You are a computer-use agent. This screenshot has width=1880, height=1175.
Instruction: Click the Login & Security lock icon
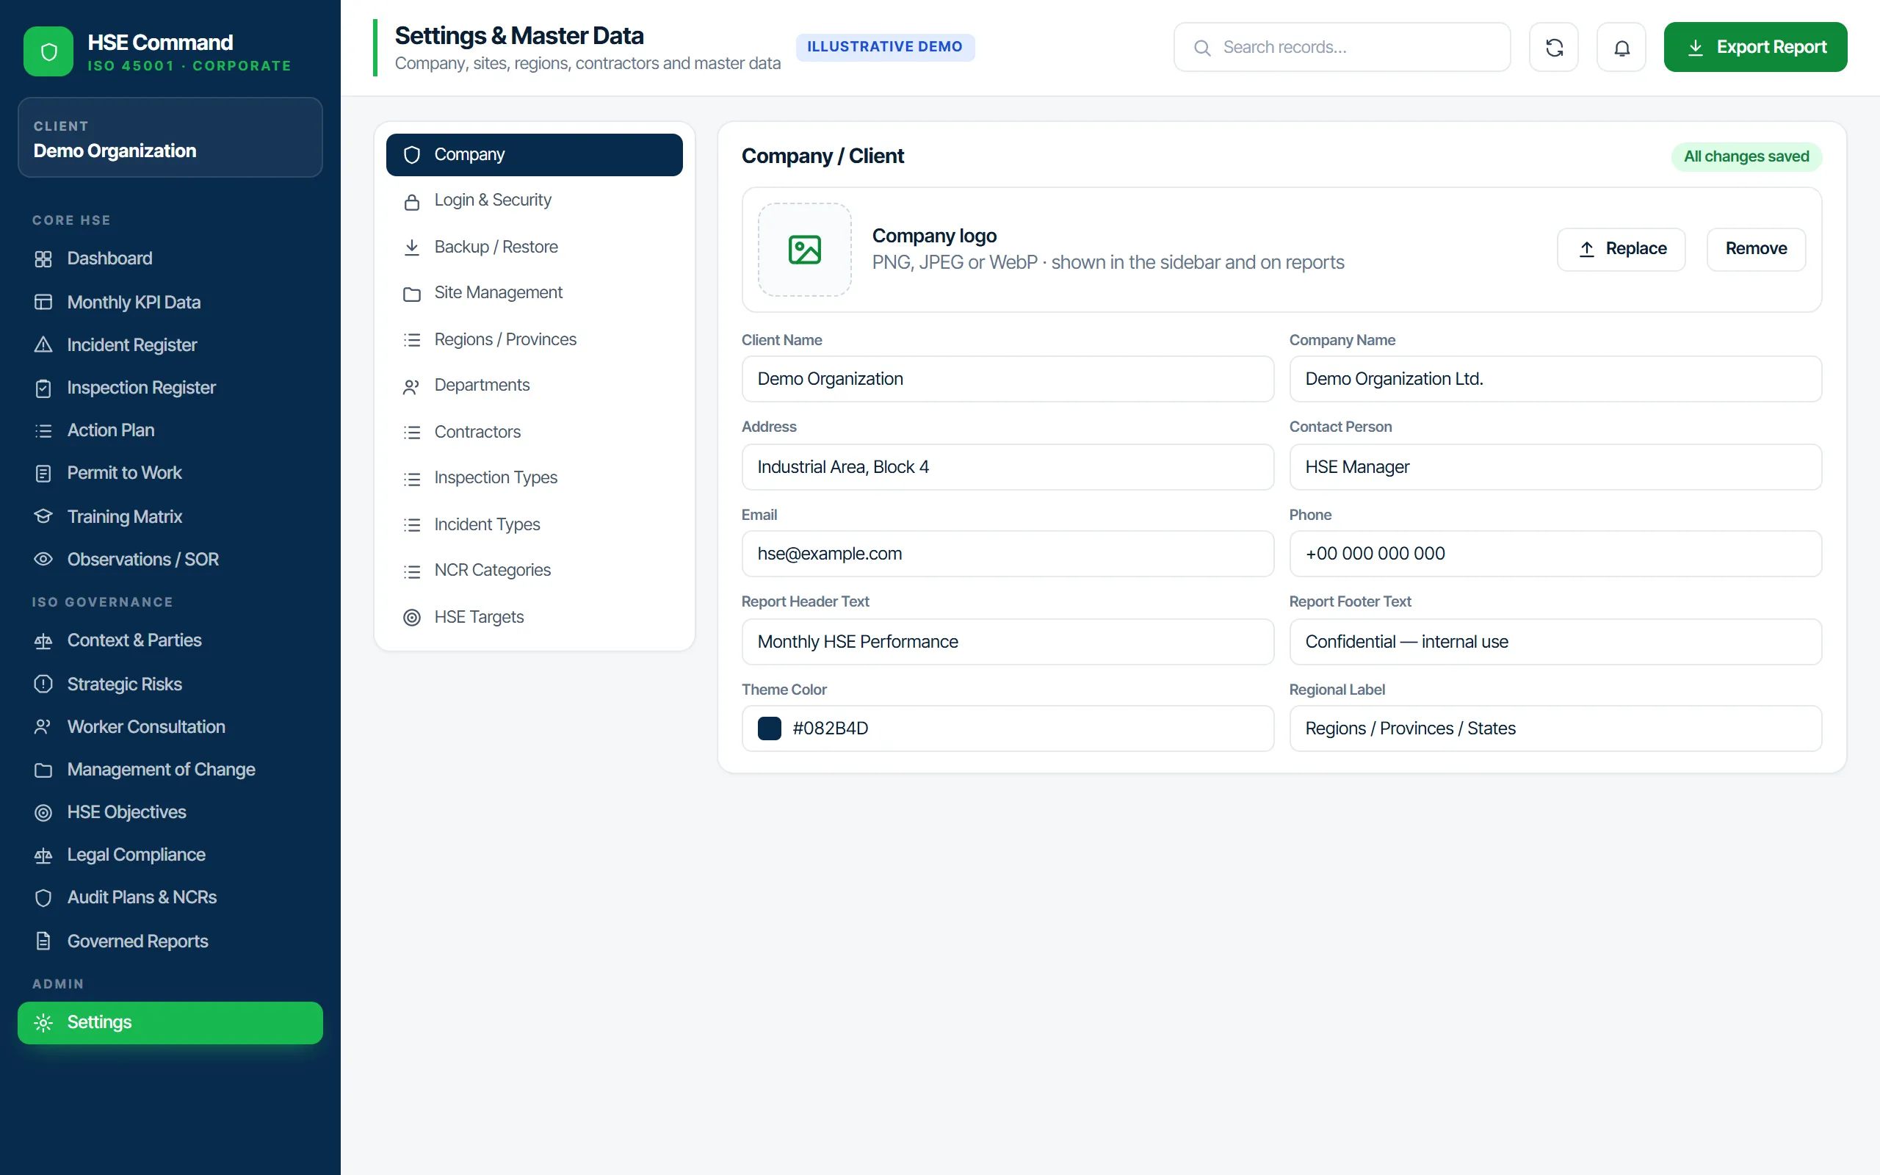(x=412, y=202)
